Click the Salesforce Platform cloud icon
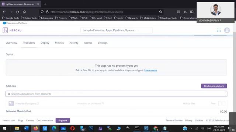236x132 pixels. 4,23
